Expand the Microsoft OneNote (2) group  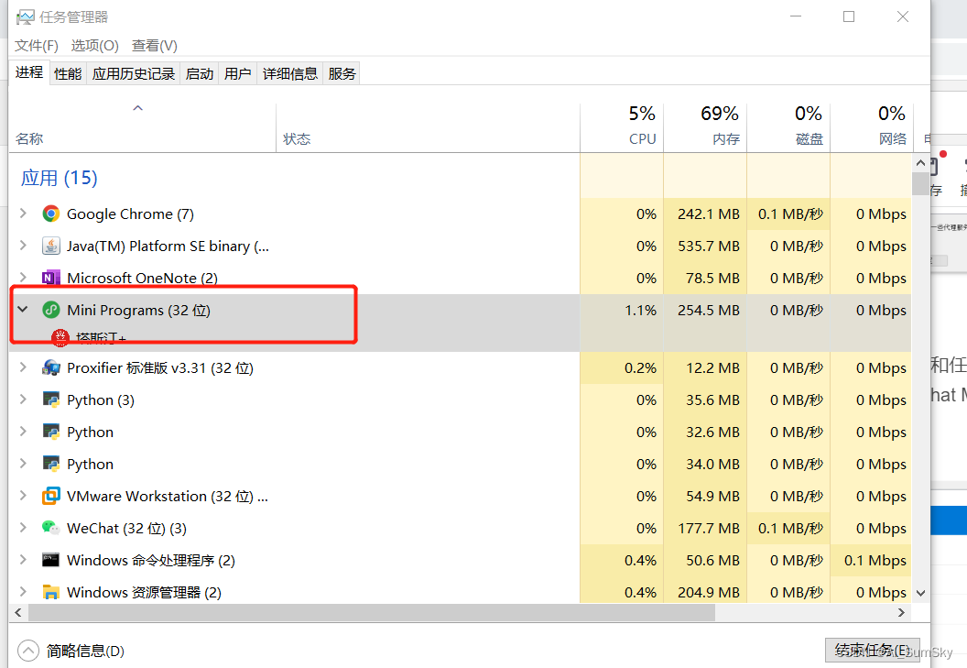click(x=23, y=278)
